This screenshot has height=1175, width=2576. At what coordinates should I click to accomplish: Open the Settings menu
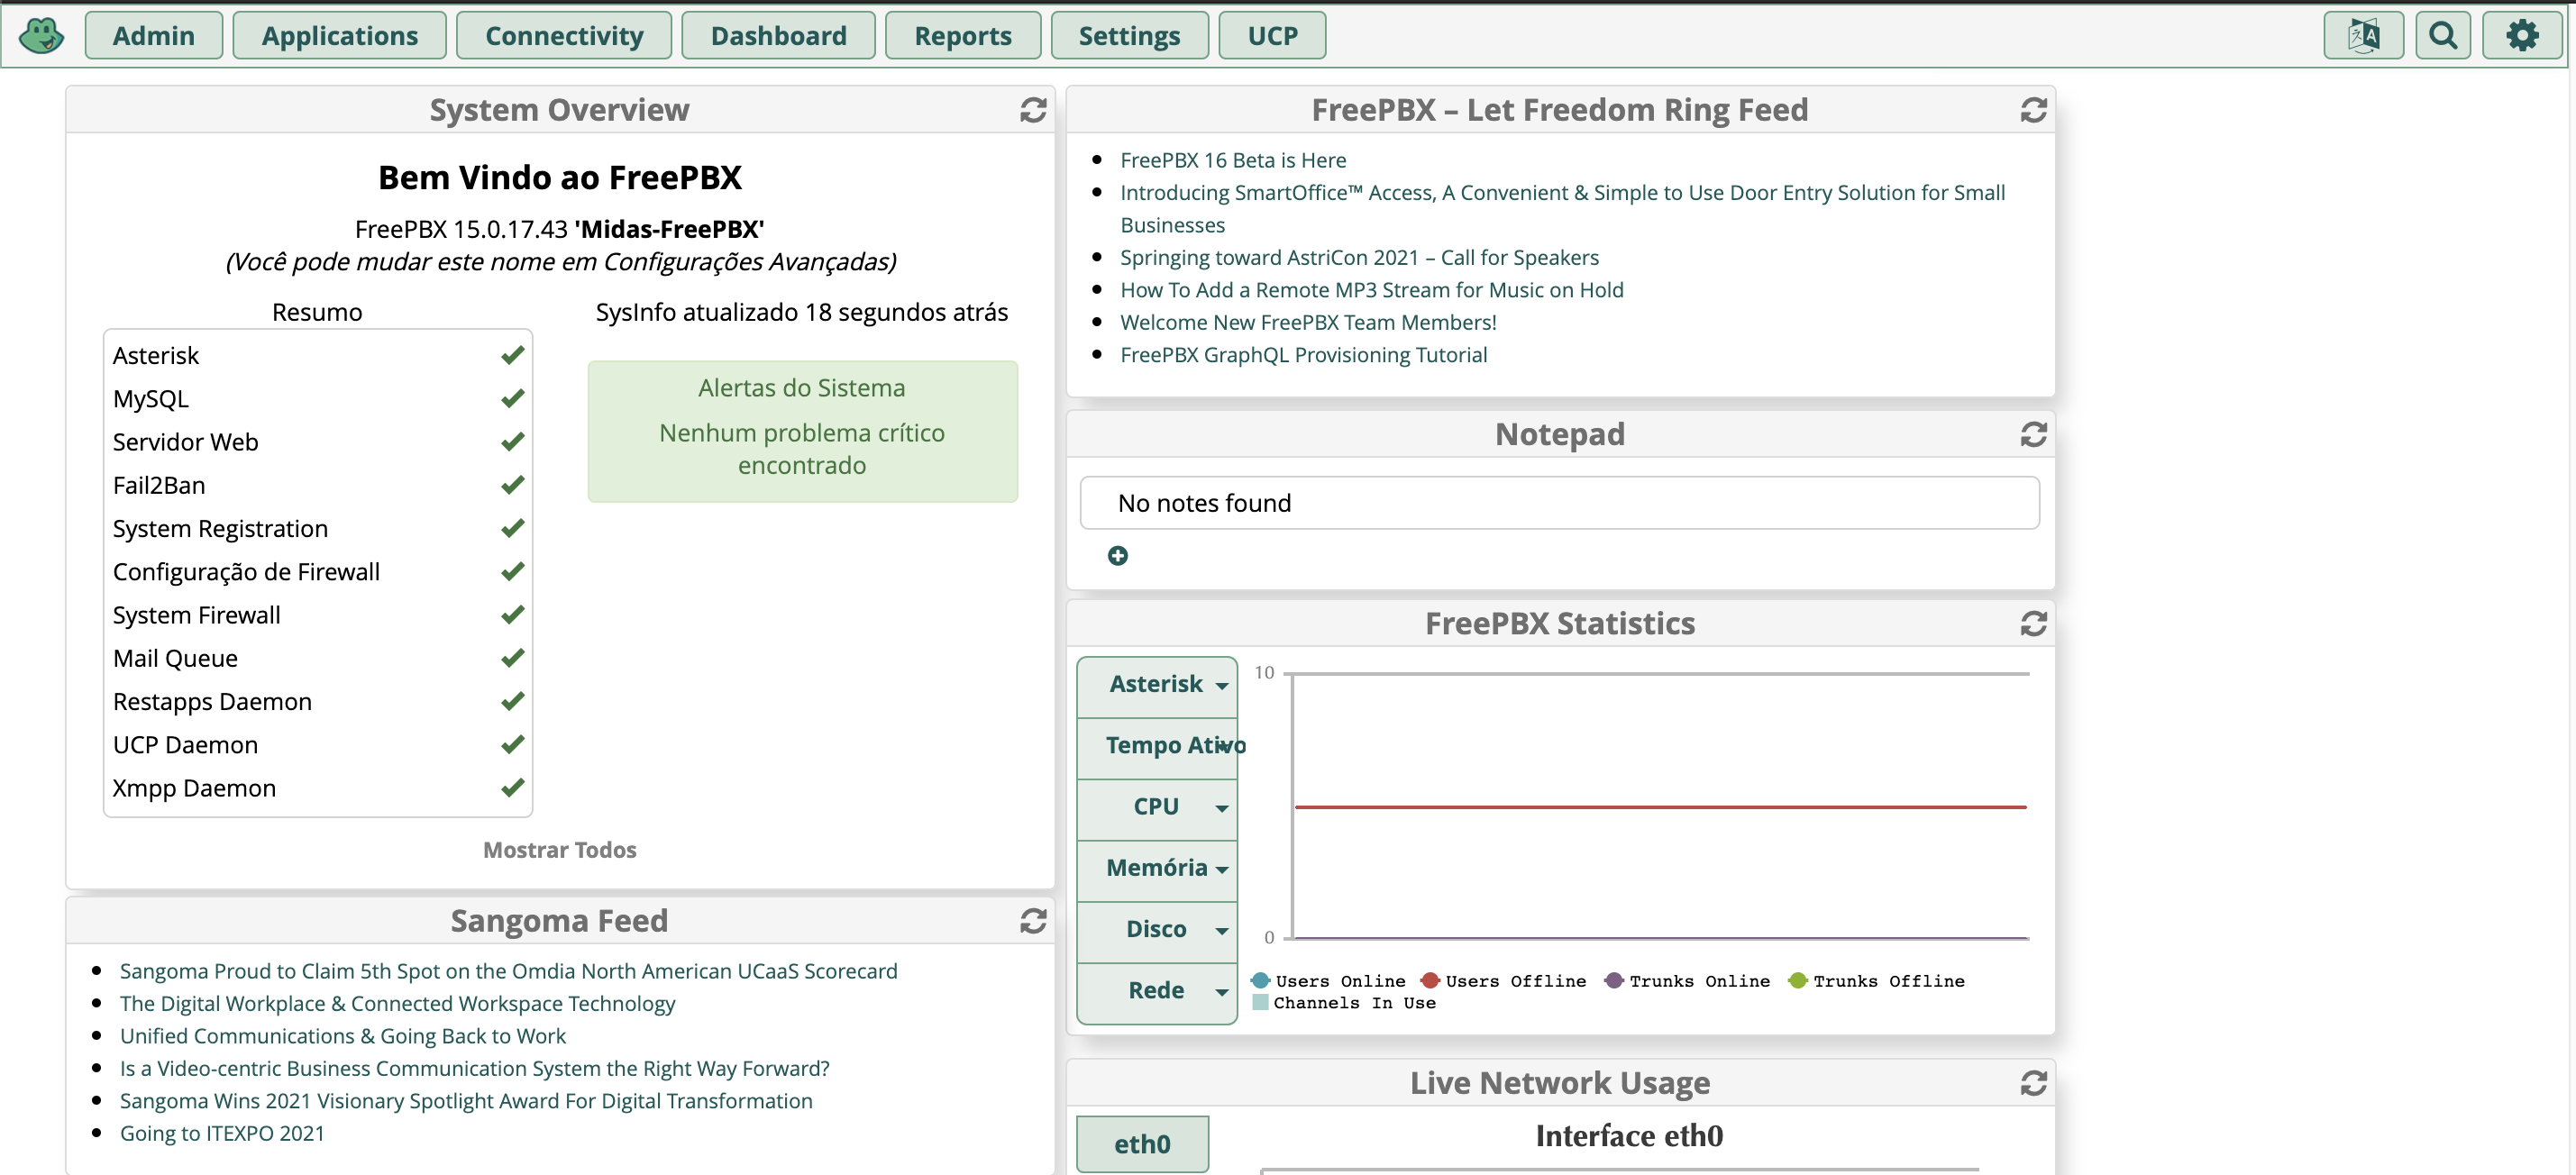1129,36
